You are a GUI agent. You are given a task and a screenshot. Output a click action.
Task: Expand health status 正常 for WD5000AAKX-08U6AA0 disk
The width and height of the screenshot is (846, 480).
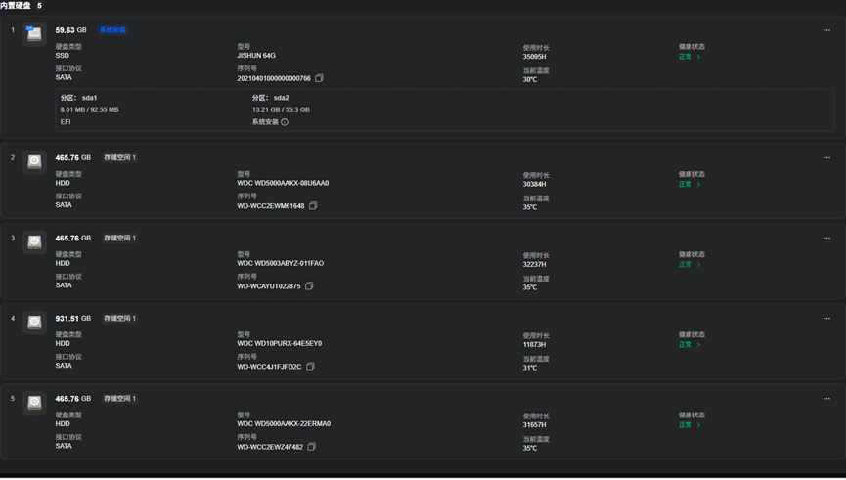tap(690, 184)
